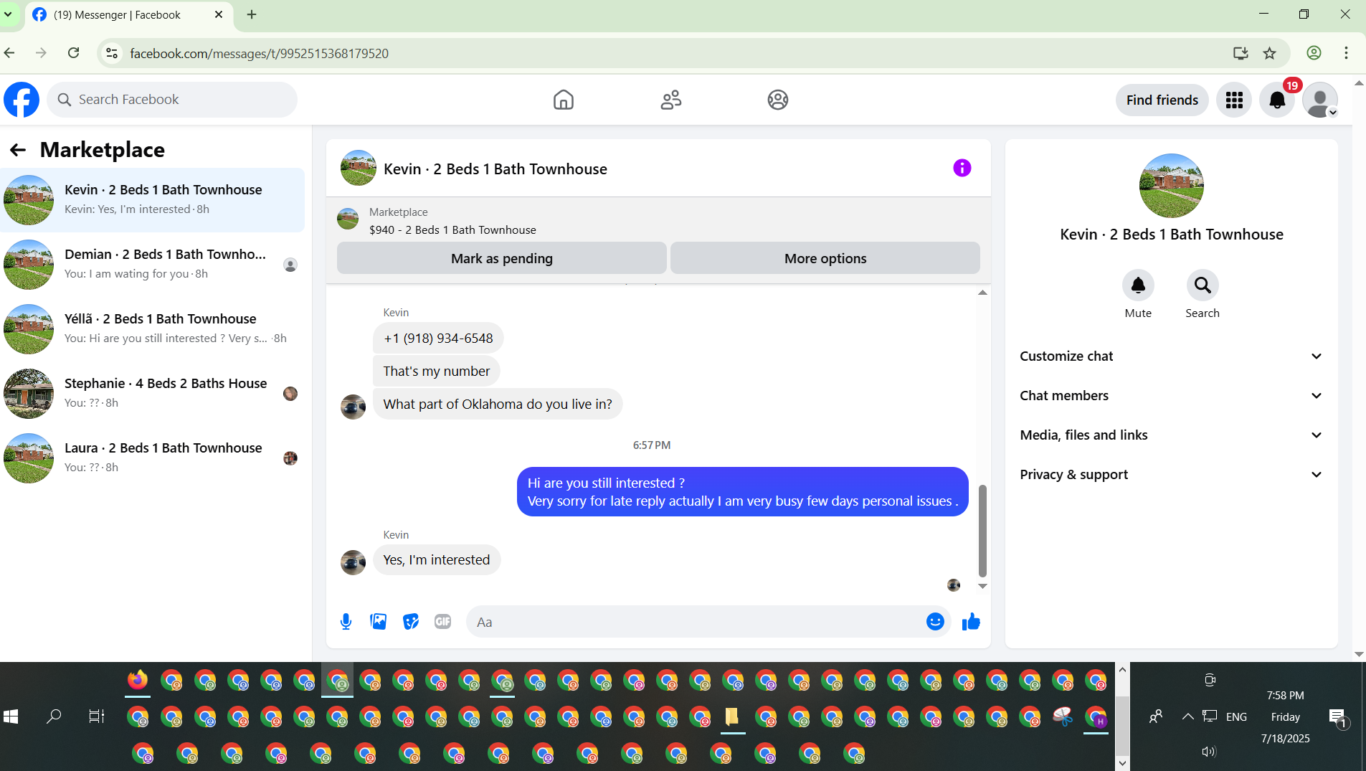
Task: Choose a GIF in the composer
Action: pyautogui.click(x=443, y=622)
